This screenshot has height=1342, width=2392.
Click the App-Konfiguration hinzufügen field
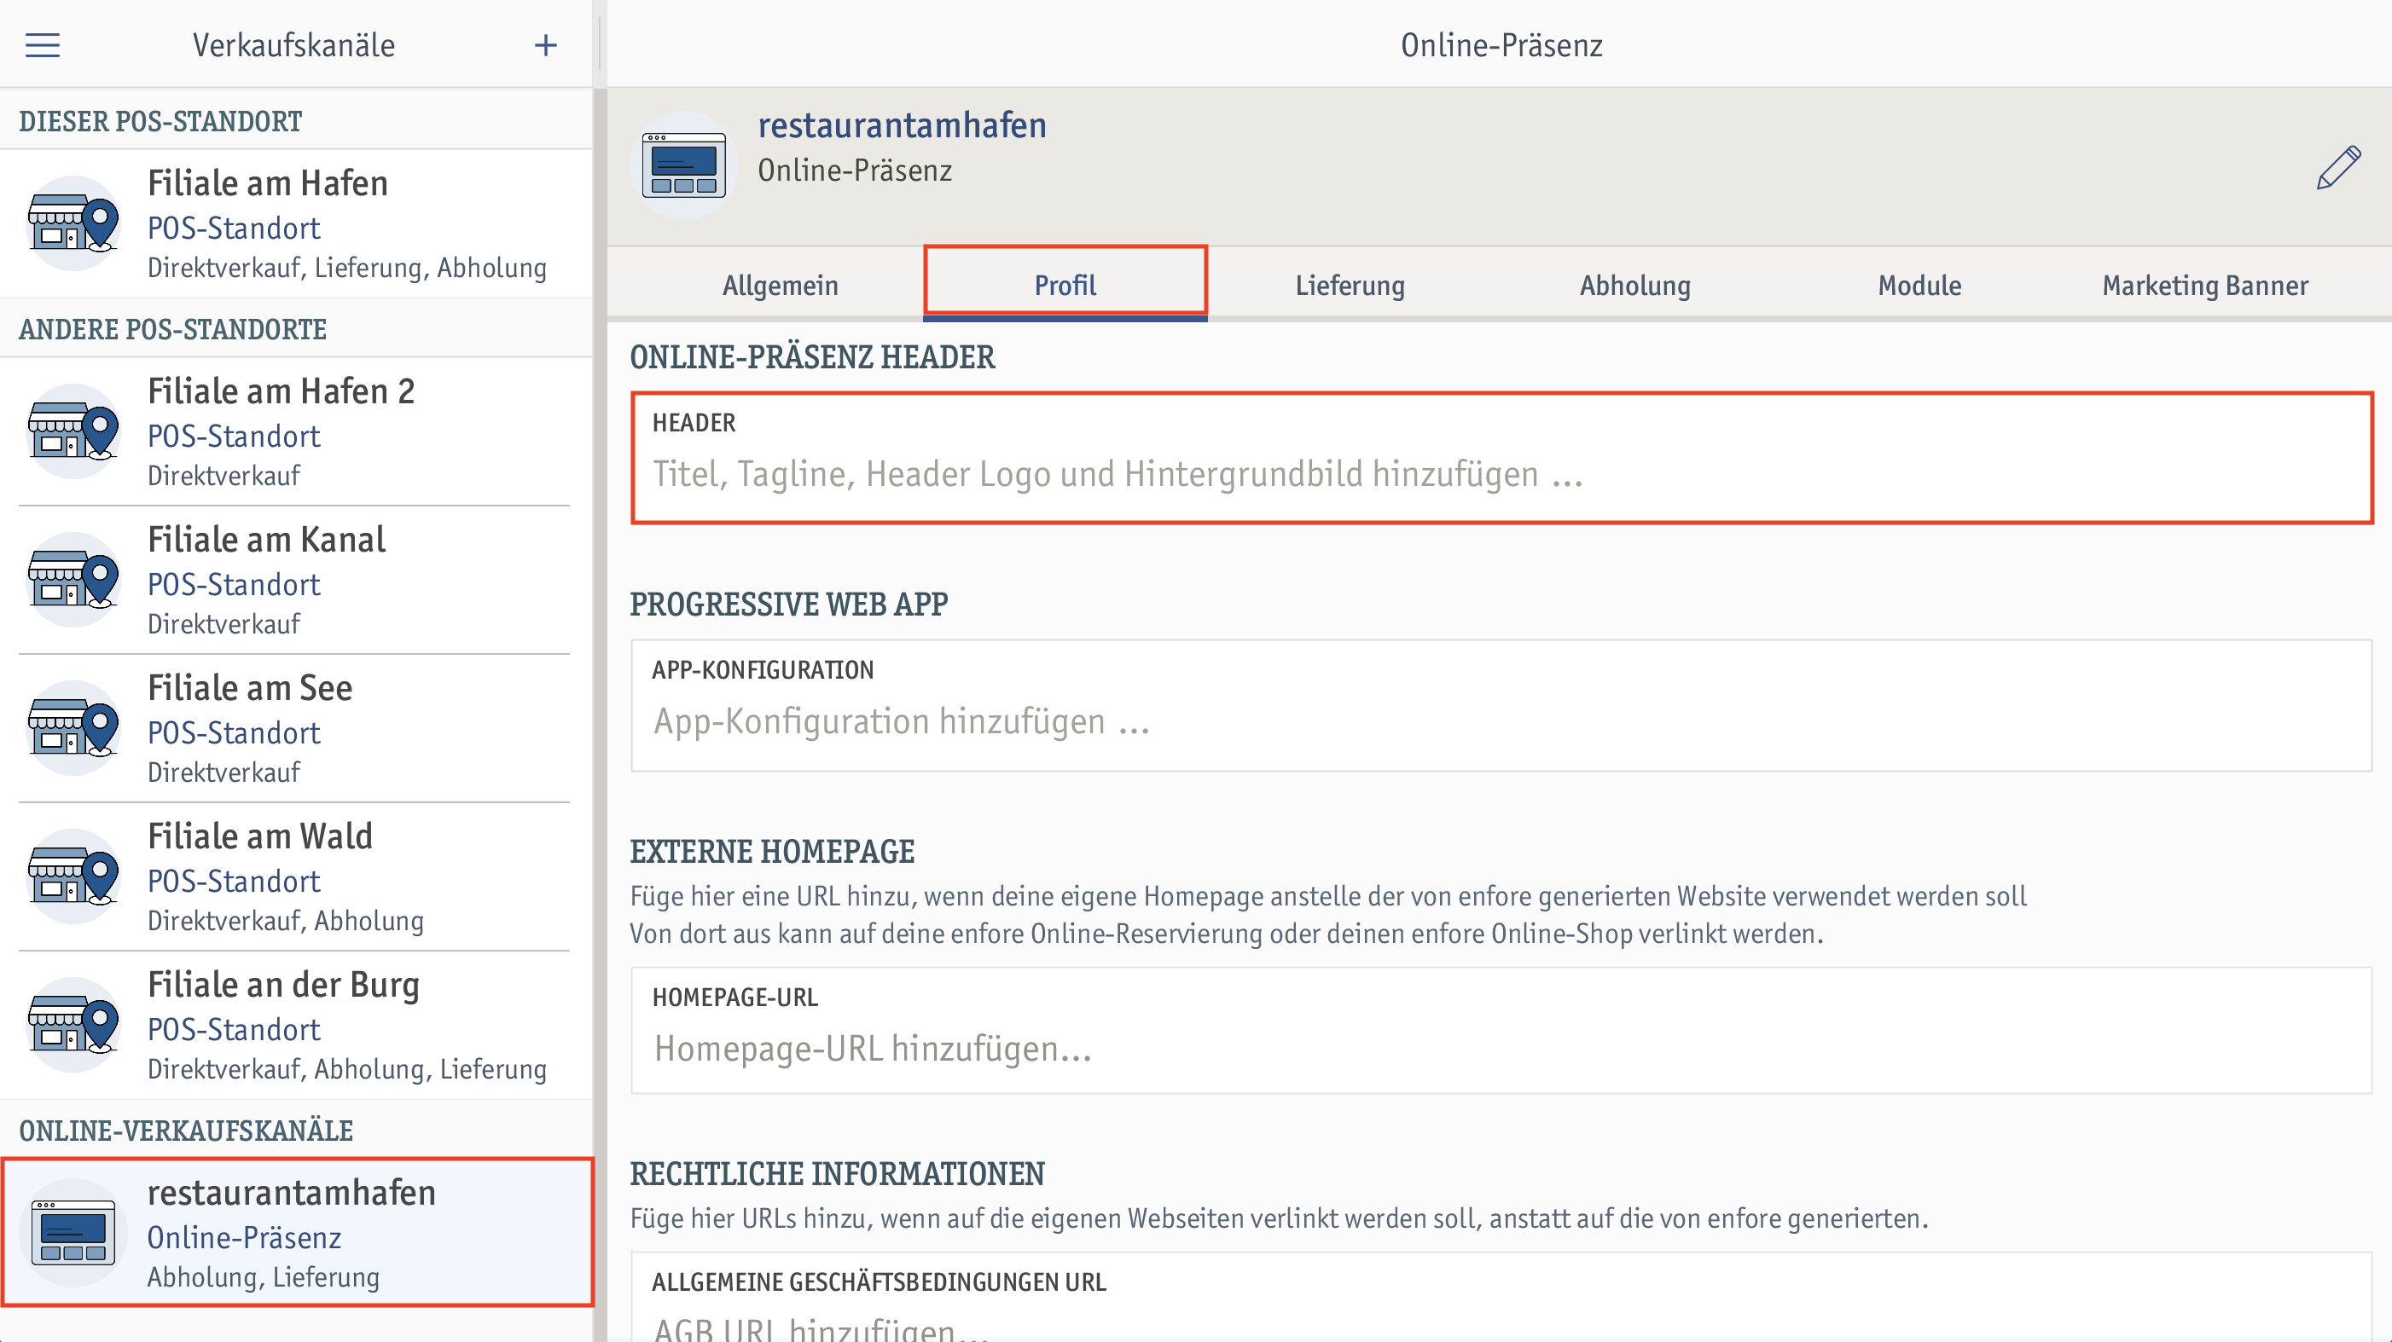(1501, 705)
